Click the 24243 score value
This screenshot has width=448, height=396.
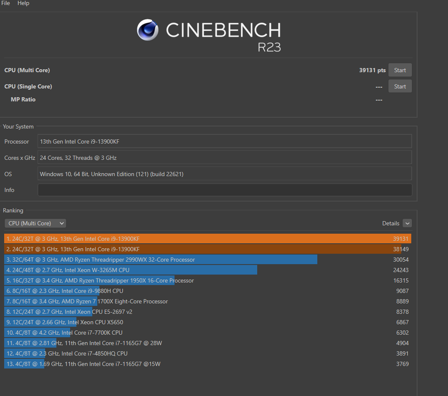tap(401, 270)
